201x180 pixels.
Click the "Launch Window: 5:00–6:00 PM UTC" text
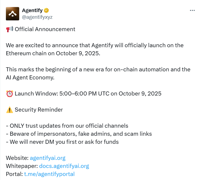click(88, 94)
